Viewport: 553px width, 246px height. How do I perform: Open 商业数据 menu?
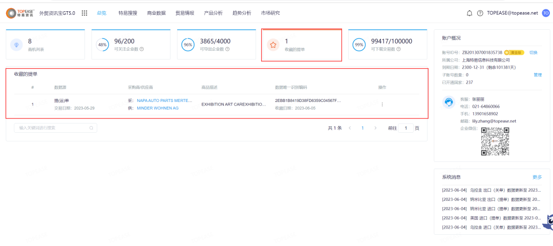pyautogui.click(x=156, y=13)
